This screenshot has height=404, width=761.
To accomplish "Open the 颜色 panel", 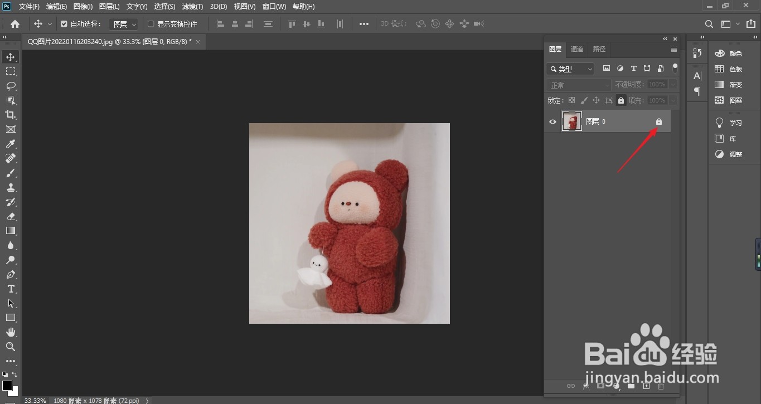I will pos(729,53).
